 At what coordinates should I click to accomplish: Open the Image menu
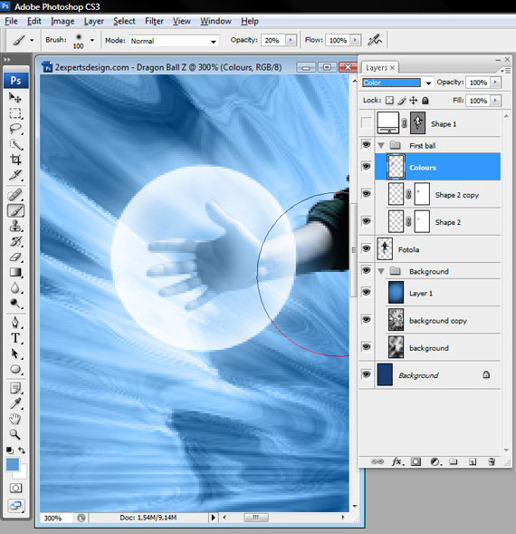click(62, 21)
